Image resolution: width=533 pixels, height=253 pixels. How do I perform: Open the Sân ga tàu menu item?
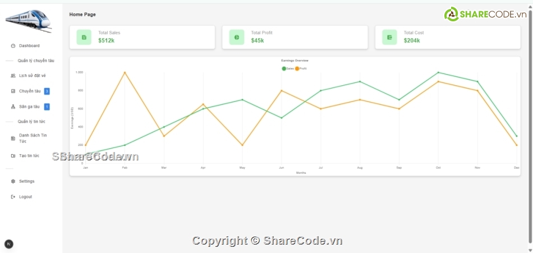[x=29, y=107]
